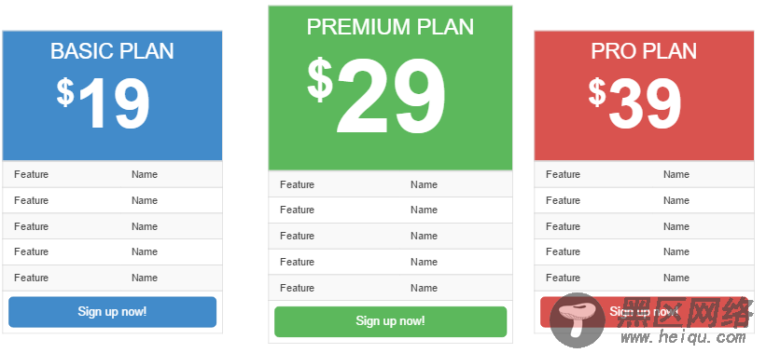Image resolution: width=766 pixels, height=353 pixels.
Task: Click second Name cell in the Basic Plan
Action: 144,200
